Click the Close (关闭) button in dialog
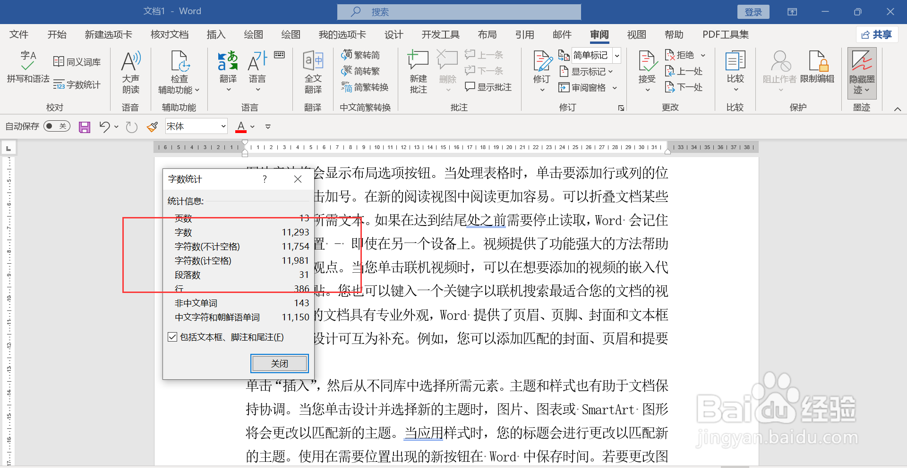Image resolution: width=907 pixels, height=468 pixels. coord(280,364)
